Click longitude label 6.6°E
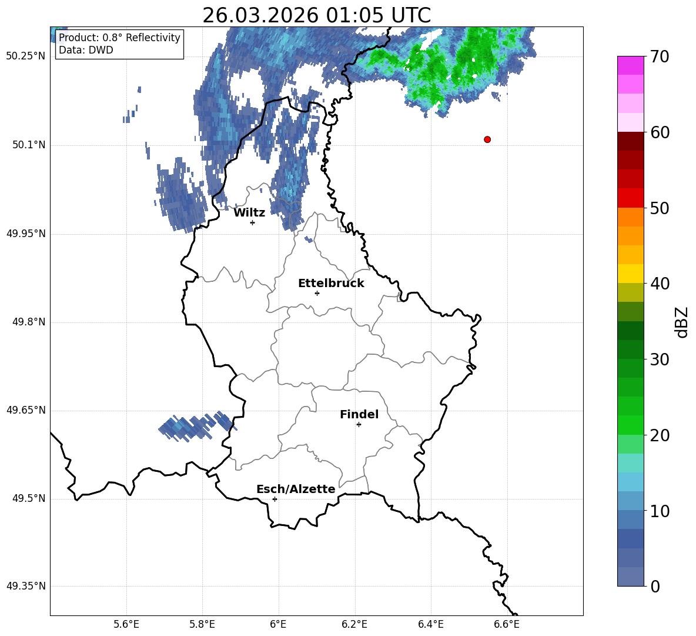This screenshot has height=636, width=696. (x=507, y=624)
